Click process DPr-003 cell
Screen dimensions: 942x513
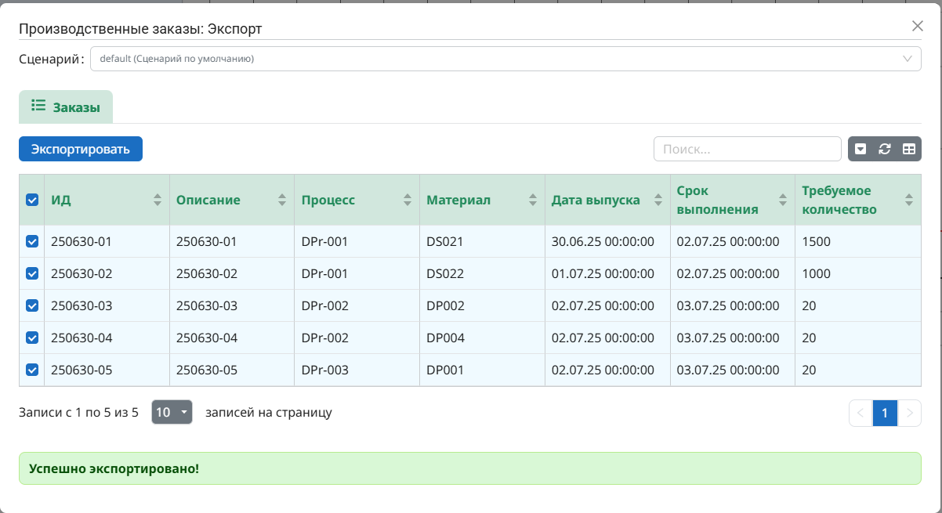[357, 370]
